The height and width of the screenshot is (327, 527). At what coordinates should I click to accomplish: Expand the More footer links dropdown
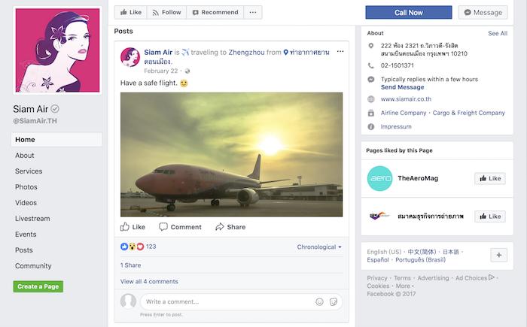click(x=406, y=286)
